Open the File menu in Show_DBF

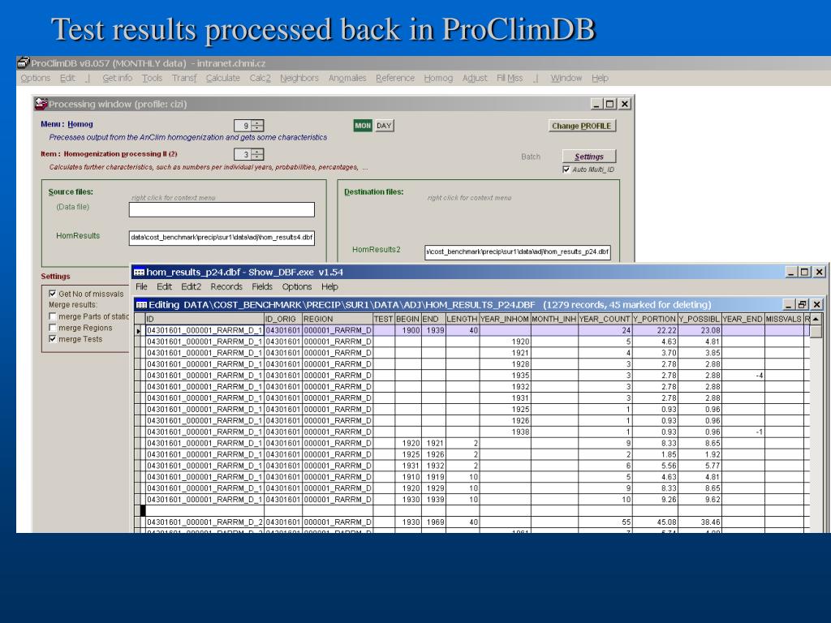(141, 286)
